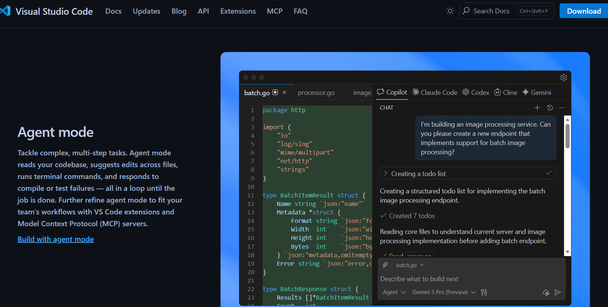Click the '"strings"' import line

pos(293,169)
